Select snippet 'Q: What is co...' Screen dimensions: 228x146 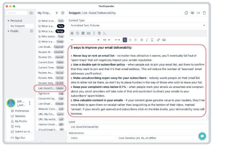pos(51,21)
